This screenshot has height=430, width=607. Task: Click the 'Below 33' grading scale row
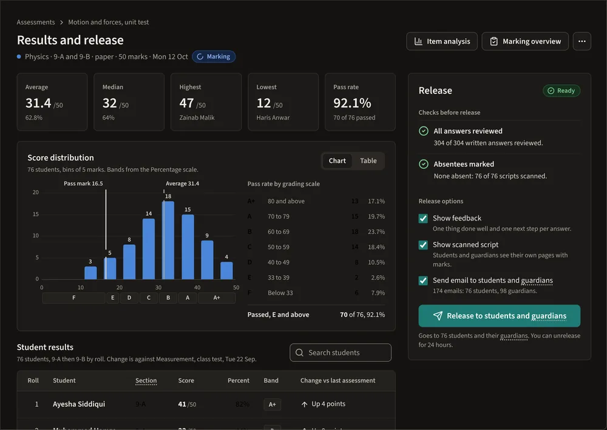(x=316, y=293)
